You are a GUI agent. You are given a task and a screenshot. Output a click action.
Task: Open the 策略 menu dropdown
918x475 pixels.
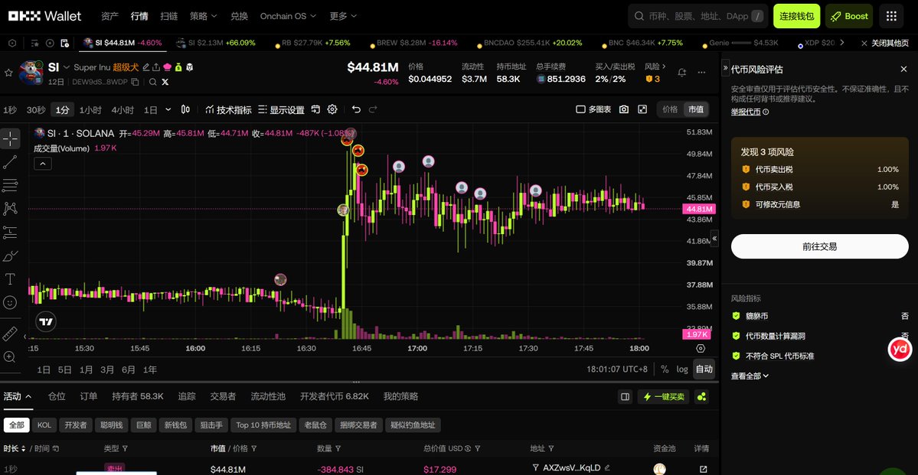203,16
